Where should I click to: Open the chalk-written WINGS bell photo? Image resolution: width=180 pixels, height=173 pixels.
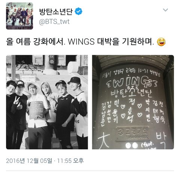pyautogui.click(x=133, y=102)
